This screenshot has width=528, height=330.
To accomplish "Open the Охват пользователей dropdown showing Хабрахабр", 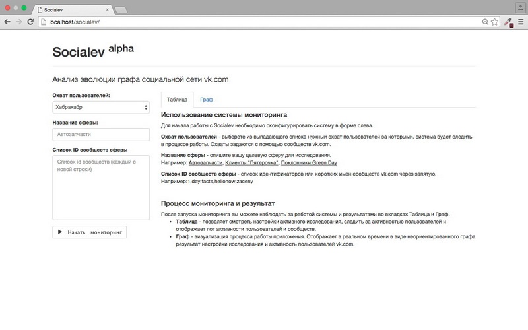I will tap(101, 107).
